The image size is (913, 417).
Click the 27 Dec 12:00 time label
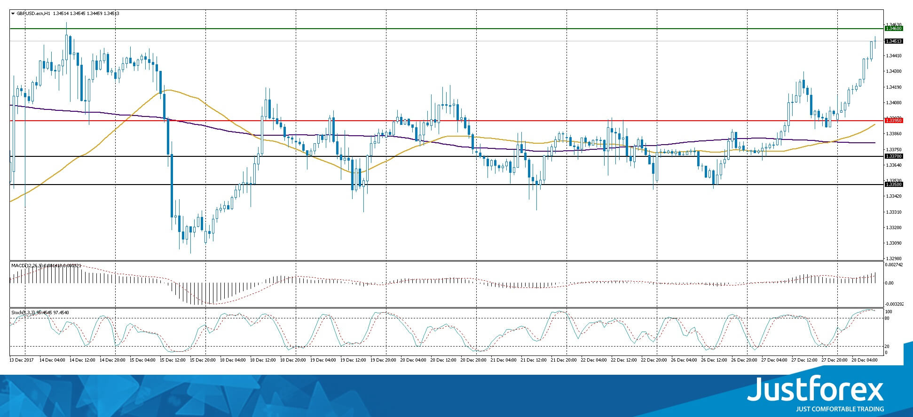tap(804, 360)
